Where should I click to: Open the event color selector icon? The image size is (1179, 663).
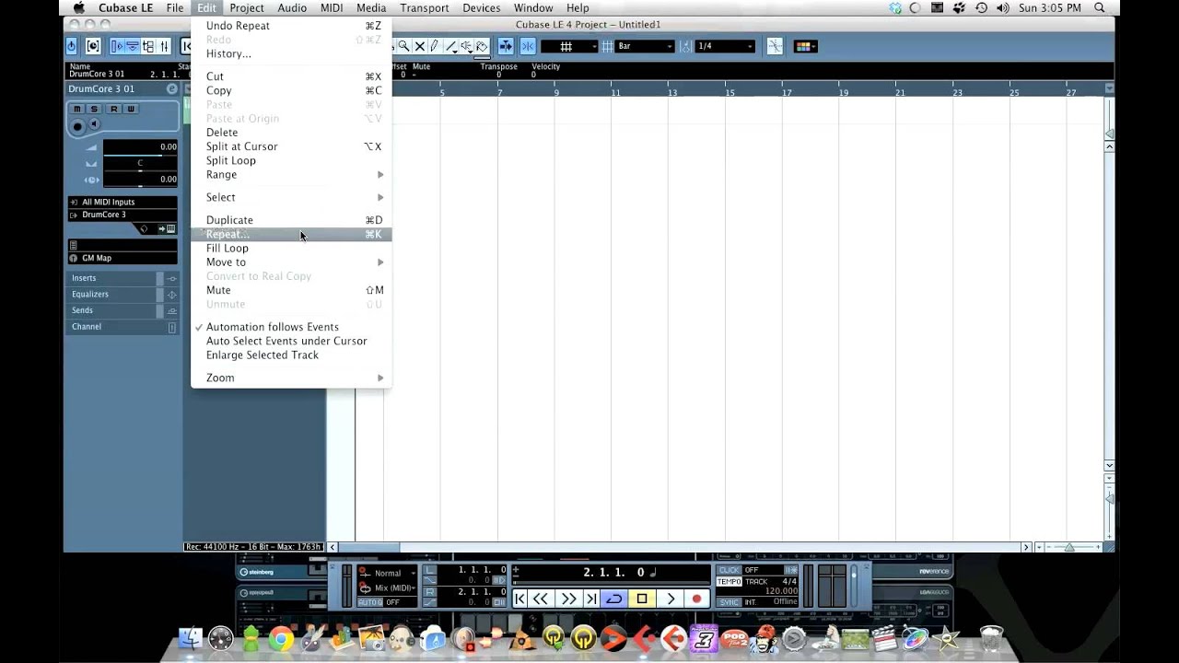(x=805, y=46)
